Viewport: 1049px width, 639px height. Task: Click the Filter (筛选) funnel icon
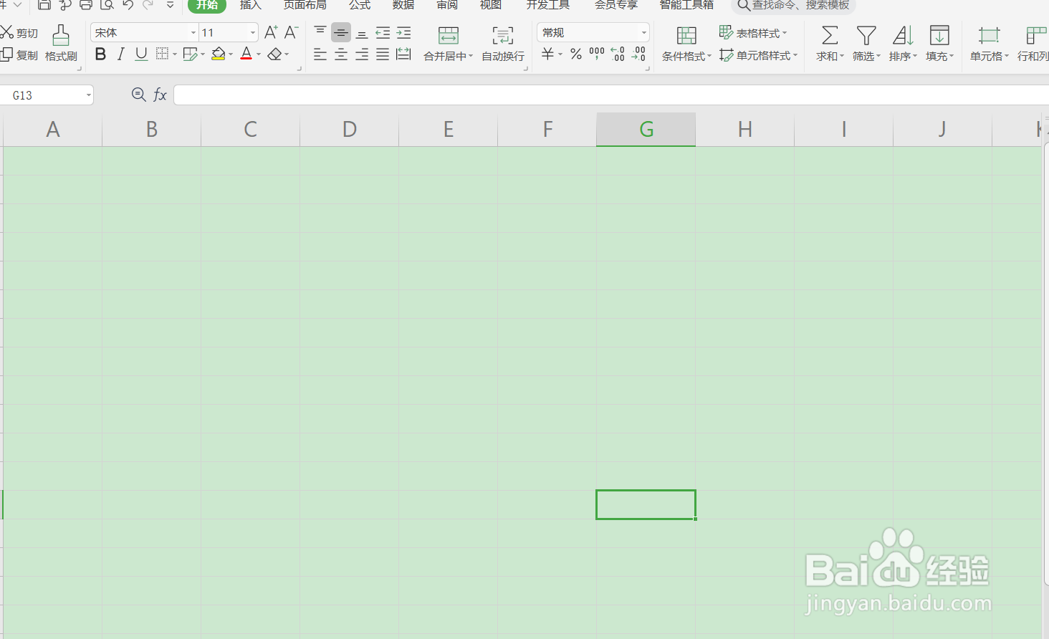(x=866, y=36)
